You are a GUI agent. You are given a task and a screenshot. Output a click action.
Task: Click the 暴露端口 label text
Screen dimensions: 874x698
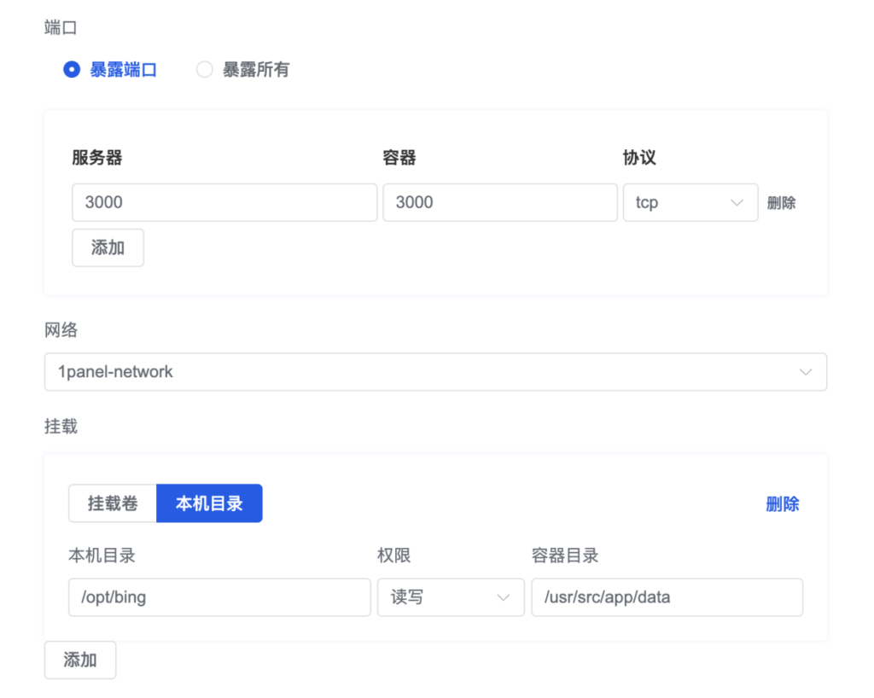click(123, 70)
